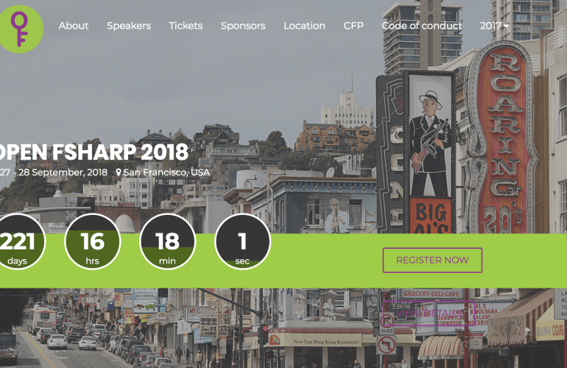The width and height of the screenshot is (567, 368).
Task: Open the Tickets section
Action: 186,26
